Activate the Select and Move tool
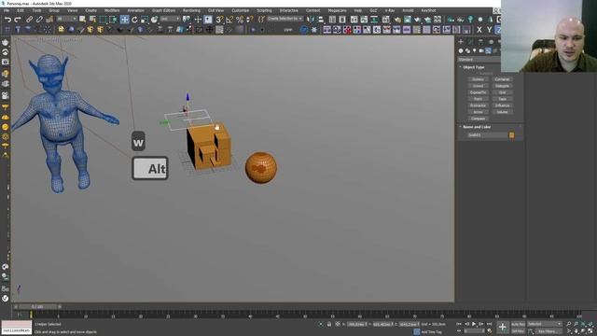This screenshot has width=597, height=336. (124, 20)
